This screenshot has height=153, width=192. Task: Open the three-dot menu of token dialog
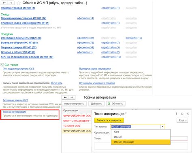(177, 114)
